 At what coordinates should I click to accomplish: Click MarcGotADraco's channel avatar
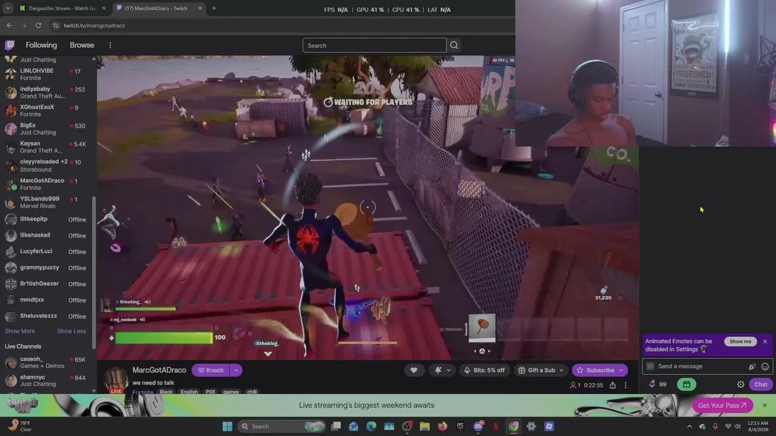point(115,379)
